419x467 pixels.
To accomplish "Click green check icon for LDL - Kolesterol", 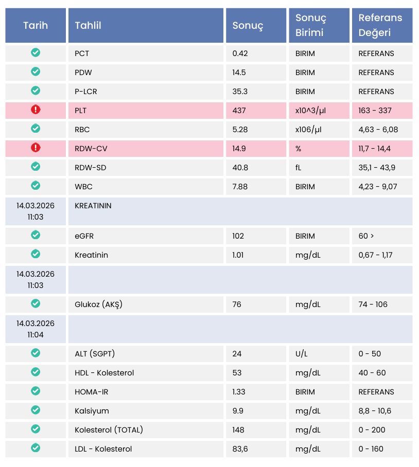I will (36, 448).
